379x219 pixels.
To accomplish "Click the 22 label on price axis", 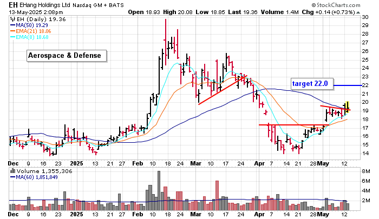I will click(x=365, y=85).
